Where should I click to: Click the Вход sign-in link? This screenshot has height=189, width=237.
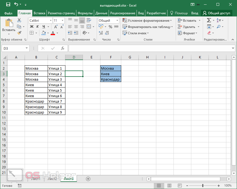pyautogui.click(x=195, y=13)
